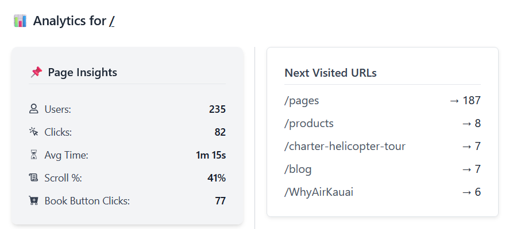Click the Clicks cursor icon
The height and width of the screenshot is (229, 509).
pyautogui.click(x=33, y=132)
